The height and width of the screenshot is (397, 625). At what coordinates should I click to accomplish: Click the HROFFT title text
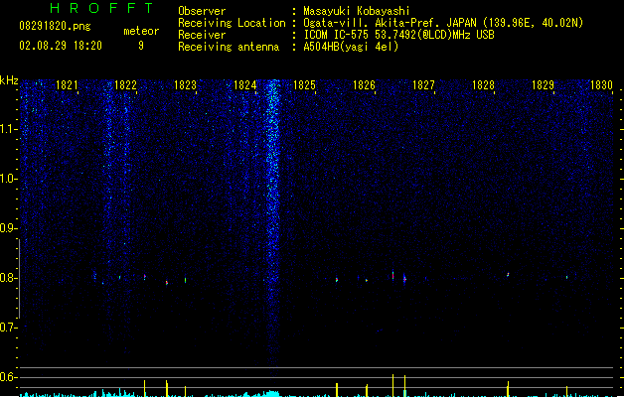click(101, 8)
